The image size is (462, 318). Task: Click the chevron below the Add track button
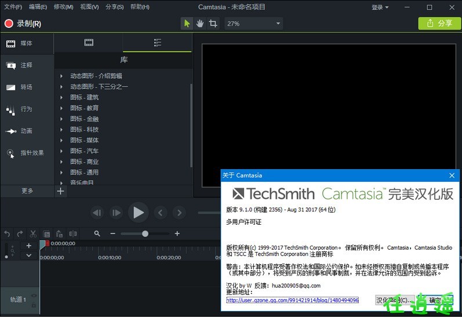tap(29, 255)
